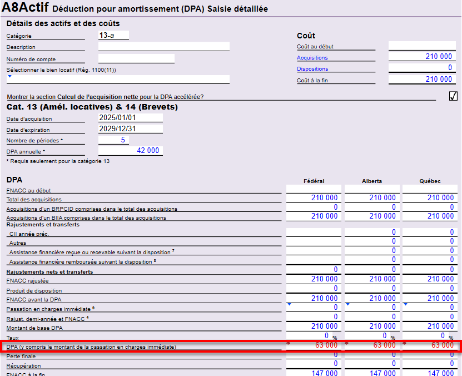Click the Date d'acquisition field
The height and width of the screenshot is (376, 462).
[x=130, y=118]
